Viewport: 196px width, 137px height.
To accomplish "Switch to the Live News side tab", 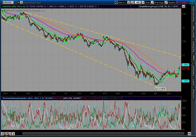I will 193,93.
